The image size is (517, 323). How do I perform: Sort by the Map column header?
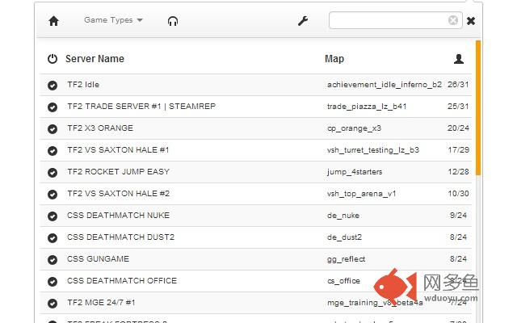334,59
